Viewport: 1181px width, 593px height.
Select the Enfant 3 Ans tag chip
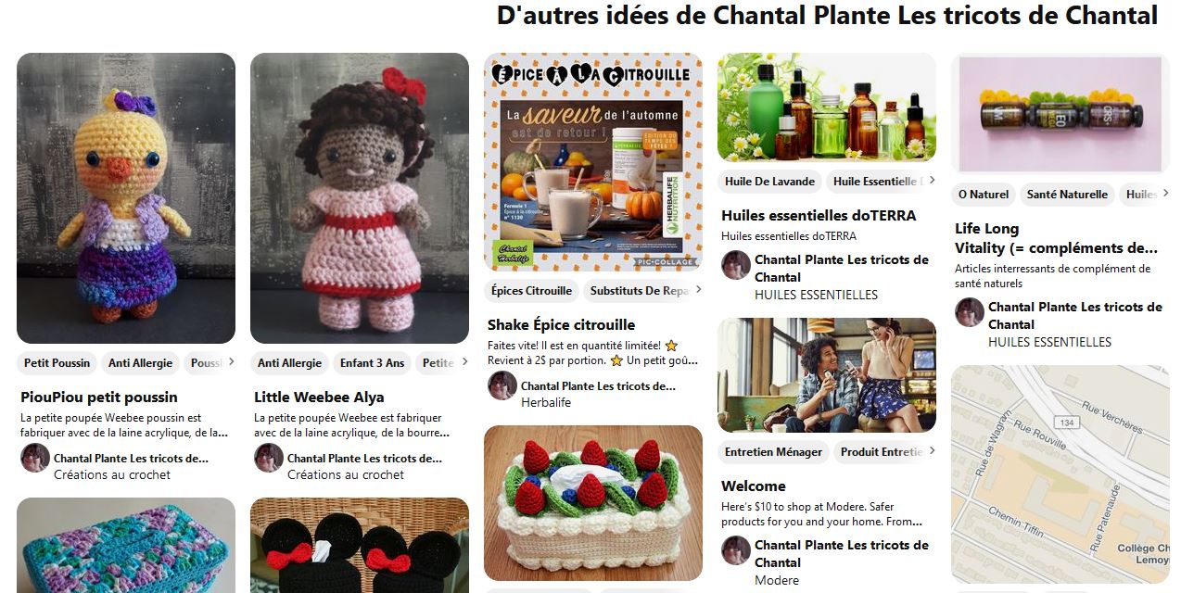pos(372,363)
